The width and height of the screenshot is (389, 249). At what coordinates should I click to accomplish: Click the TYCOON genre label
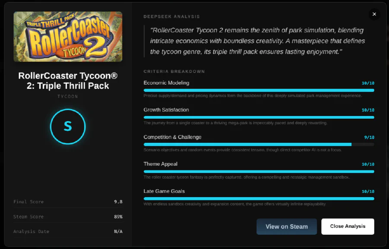pos(68,96)
